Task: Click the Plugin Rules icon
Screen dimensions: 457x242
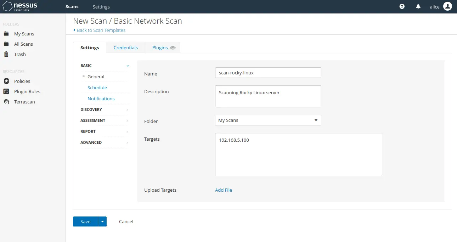Action: click(6, 91)
